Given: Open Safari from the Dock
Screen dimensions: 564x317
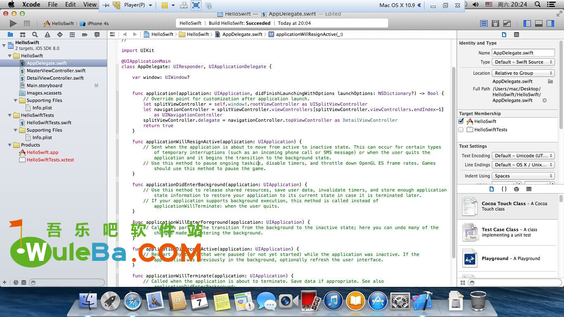Looking at the screenshot, I should 133,301.
